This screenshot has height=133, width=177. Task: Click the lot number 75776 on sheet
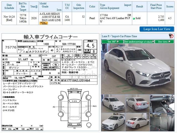11,47
